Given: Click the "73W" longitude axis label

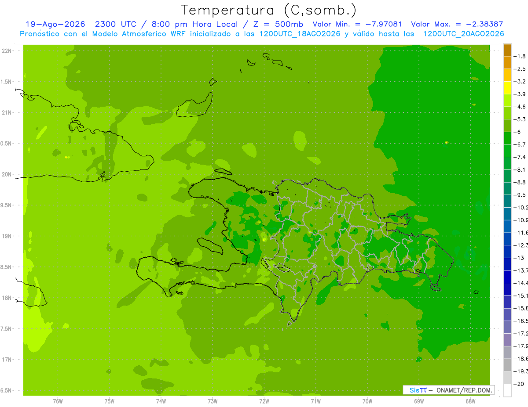Looking at the screenshot, I should (x=213, y=400).
